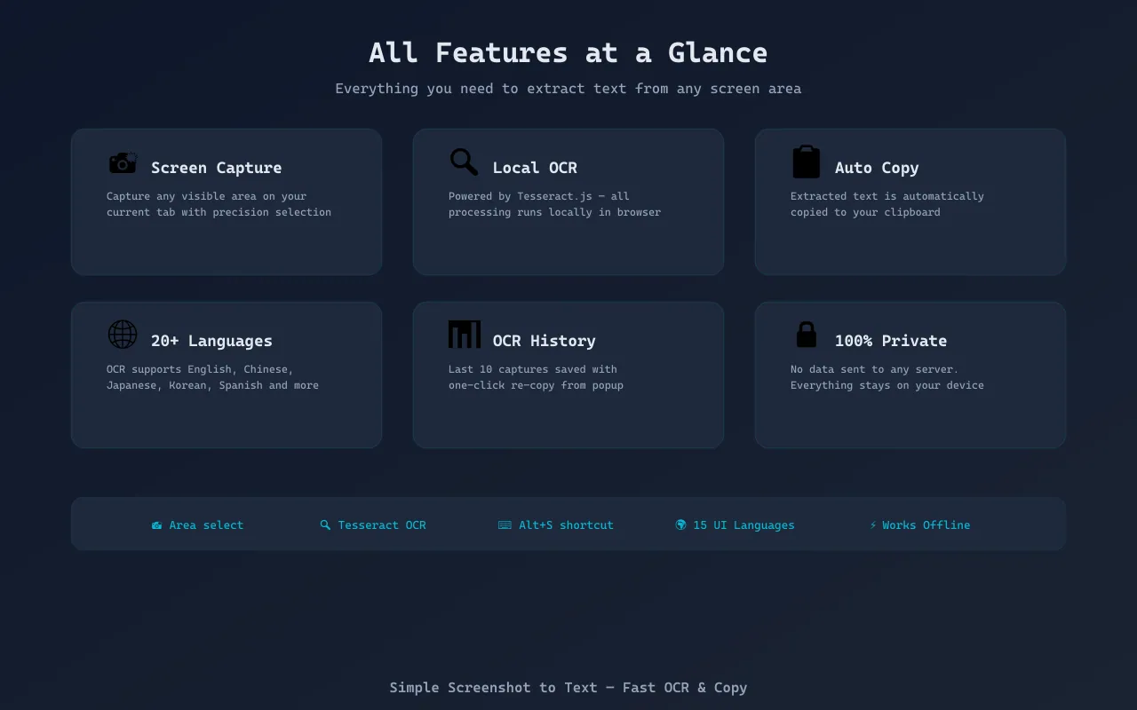Click the "20+ Languages" card title
The height and width of the screenshot is (710, 1137).
(x=211, y=341)
